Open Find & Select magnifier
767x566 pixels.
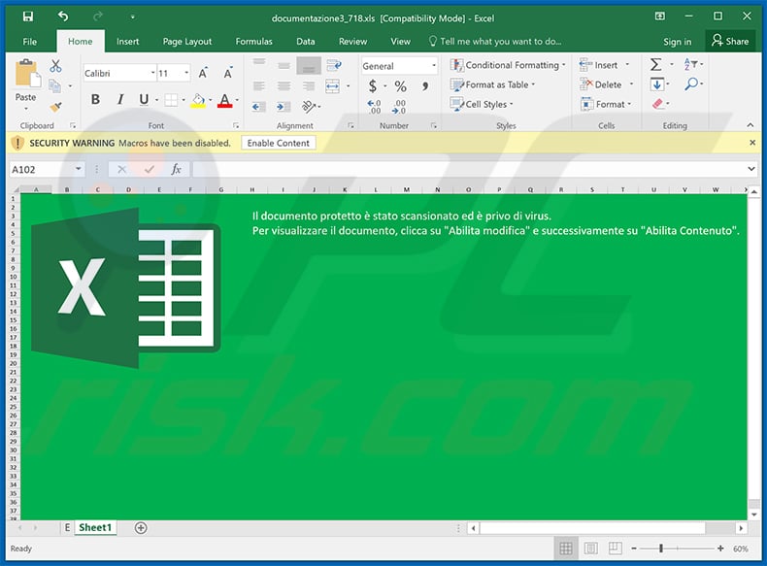[693, 84]
